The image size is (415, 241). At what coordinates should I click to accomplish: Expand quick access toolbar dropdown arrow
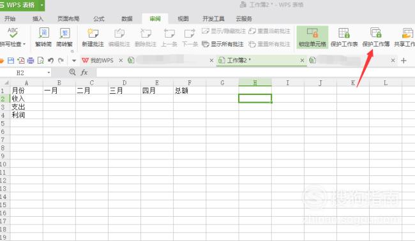click(x=74, y=61)
